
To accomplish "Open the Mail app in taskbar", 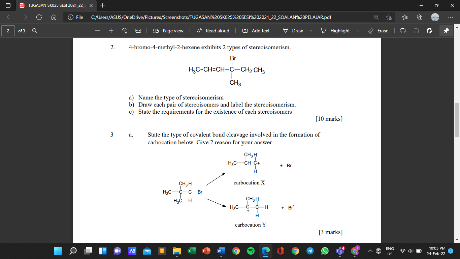I will pos(147,251).
